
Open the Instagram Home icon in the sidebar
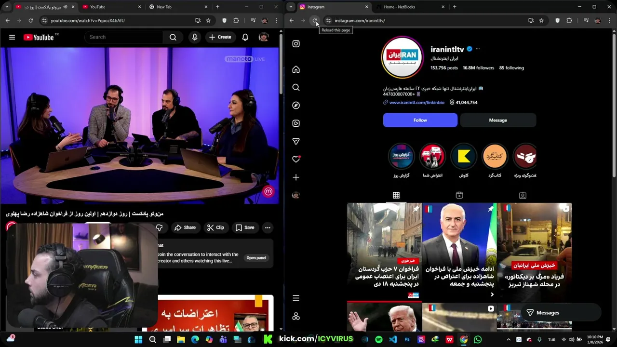coord(296,69)
